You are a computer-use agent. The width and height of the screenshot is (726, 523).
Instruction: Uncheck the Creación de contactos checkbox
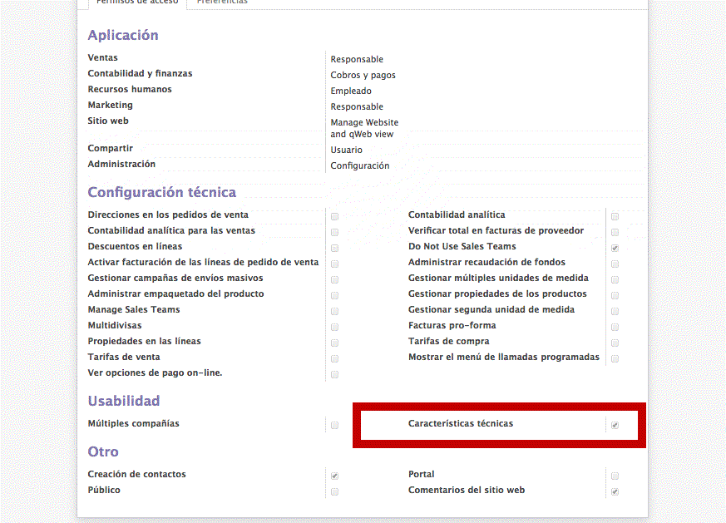(334, 476)
